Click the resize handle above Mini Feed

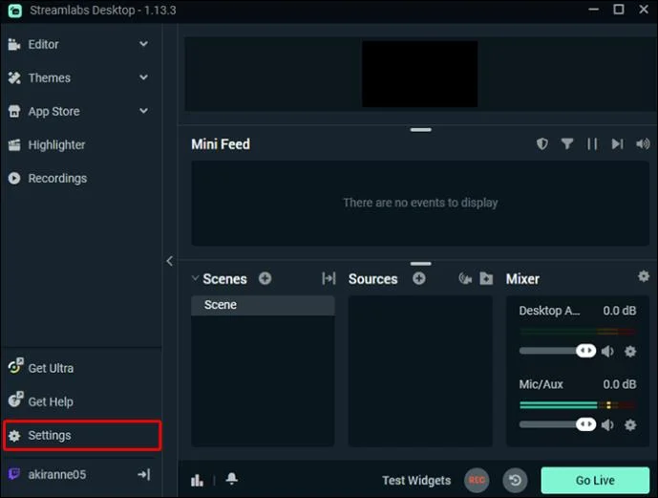click(421, 130)
